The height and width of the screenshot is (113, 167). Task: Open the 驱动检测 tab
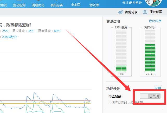pos(19,5)
